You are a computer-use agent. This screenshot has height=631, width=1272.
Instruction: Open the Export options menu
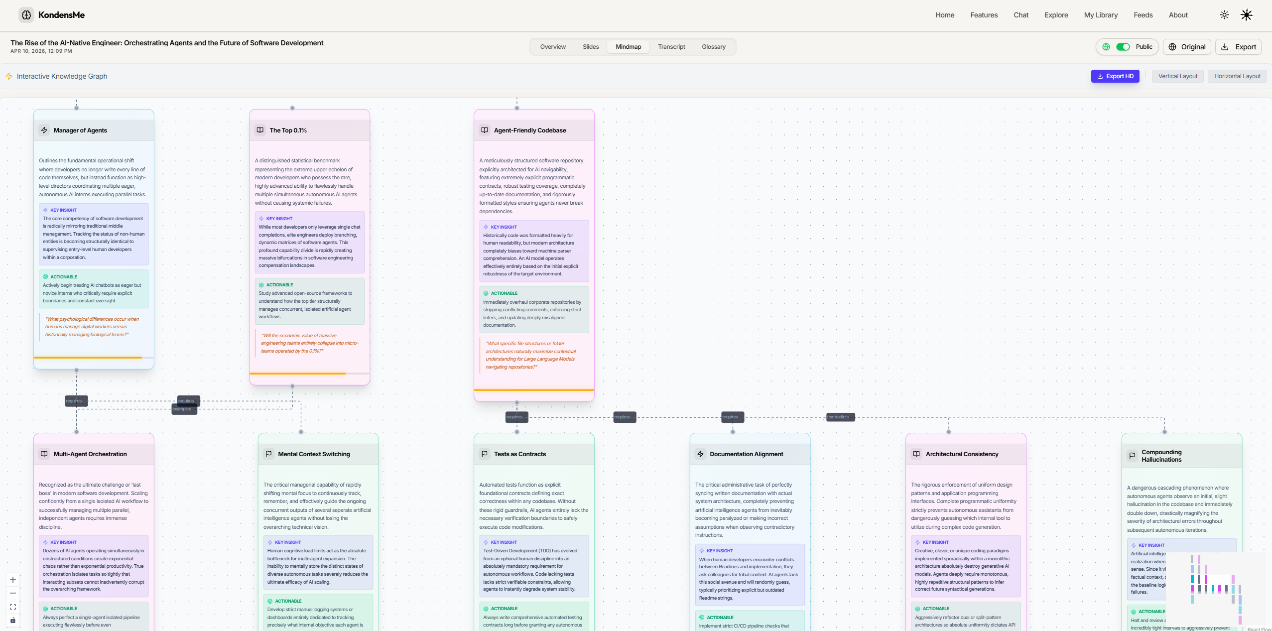[x=1238, y=47]
